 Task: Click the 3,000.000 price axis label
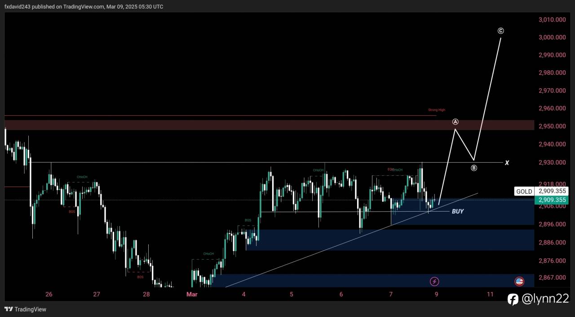pyautogui.click(x=552, y=37)
